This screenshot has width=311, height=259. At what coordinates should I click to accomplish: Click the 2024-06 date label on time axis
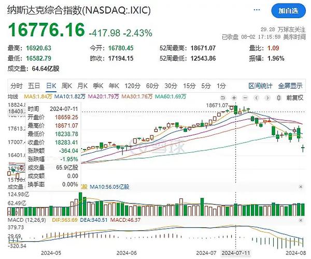[126, 253]
